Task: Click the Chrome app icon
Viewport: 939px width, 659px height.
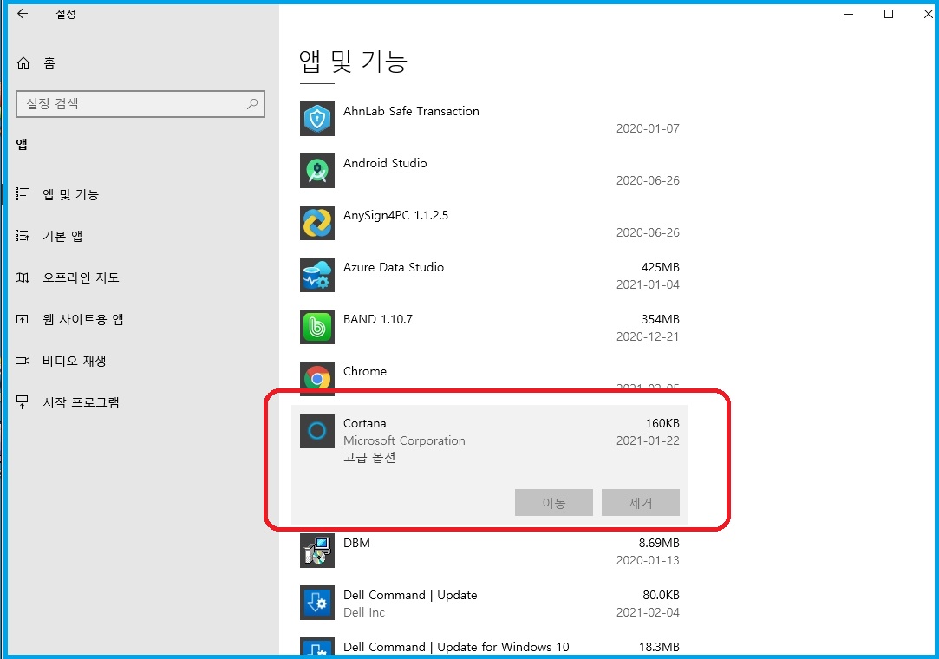Action: click(317, 379)
